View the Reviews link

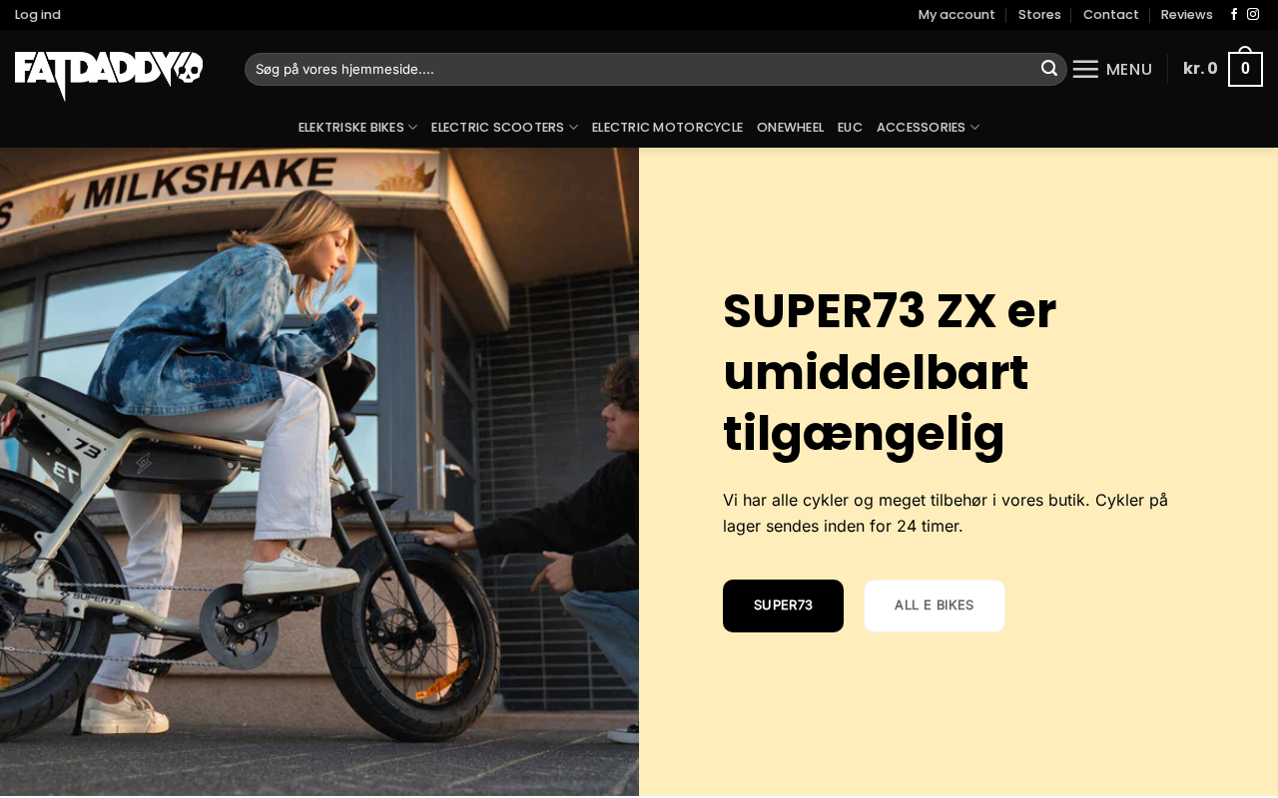pyautogui.click(x=1186, y=15)
